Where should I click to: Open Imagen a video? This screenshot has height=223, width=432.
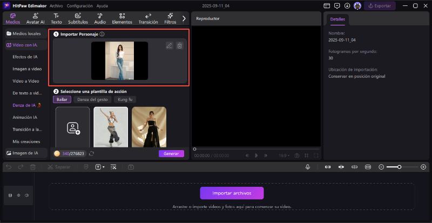(27, 69)
